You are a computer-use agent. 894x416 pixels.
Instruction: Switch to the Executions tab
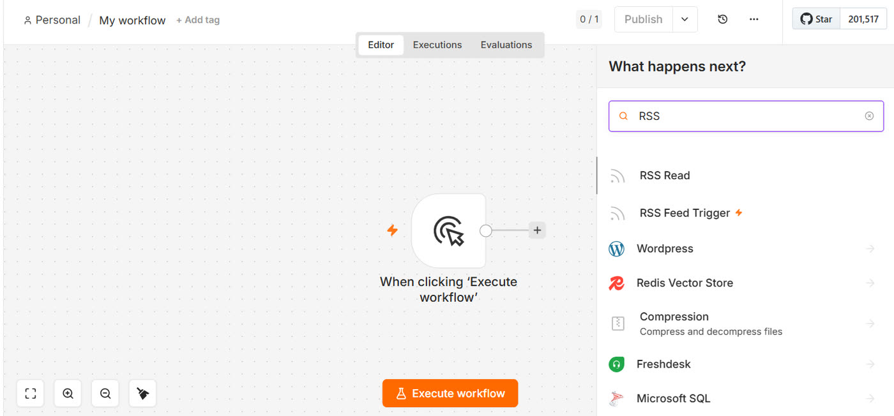(x=437, y=45)
